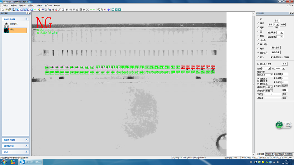Click the 下阈值 slider track
The image size is (294, 165).
273,94
